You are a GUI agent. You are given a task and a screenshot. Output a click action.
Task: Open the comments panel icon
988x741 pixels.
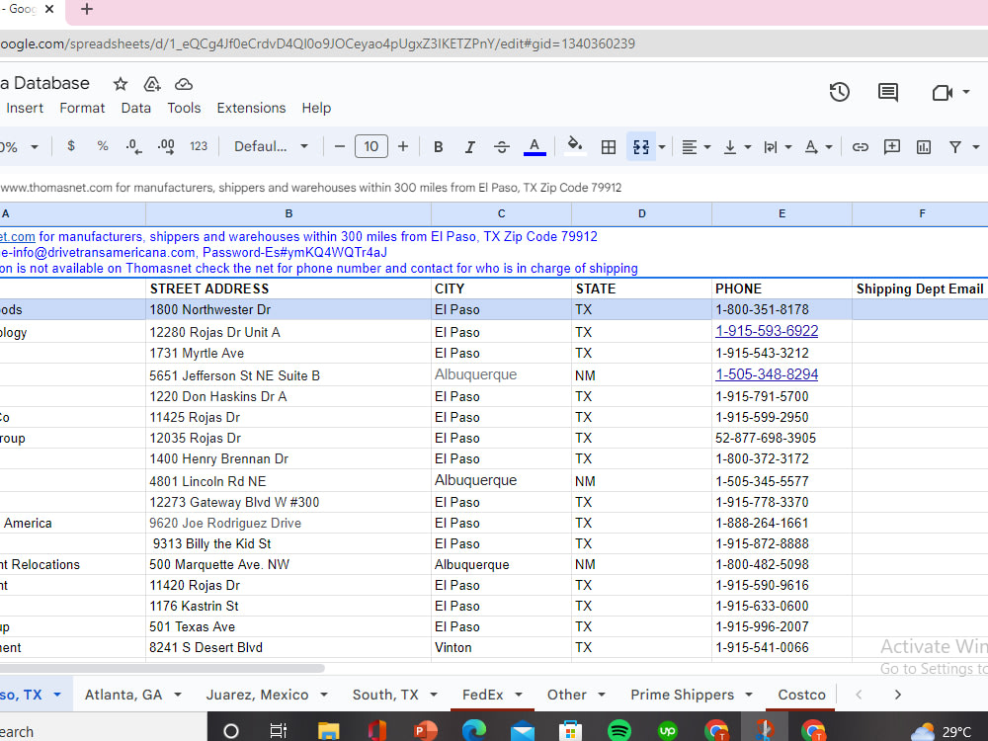click(x=888, y=93)
